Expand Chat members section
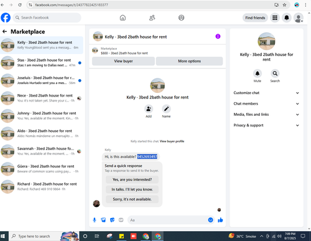 266,103
